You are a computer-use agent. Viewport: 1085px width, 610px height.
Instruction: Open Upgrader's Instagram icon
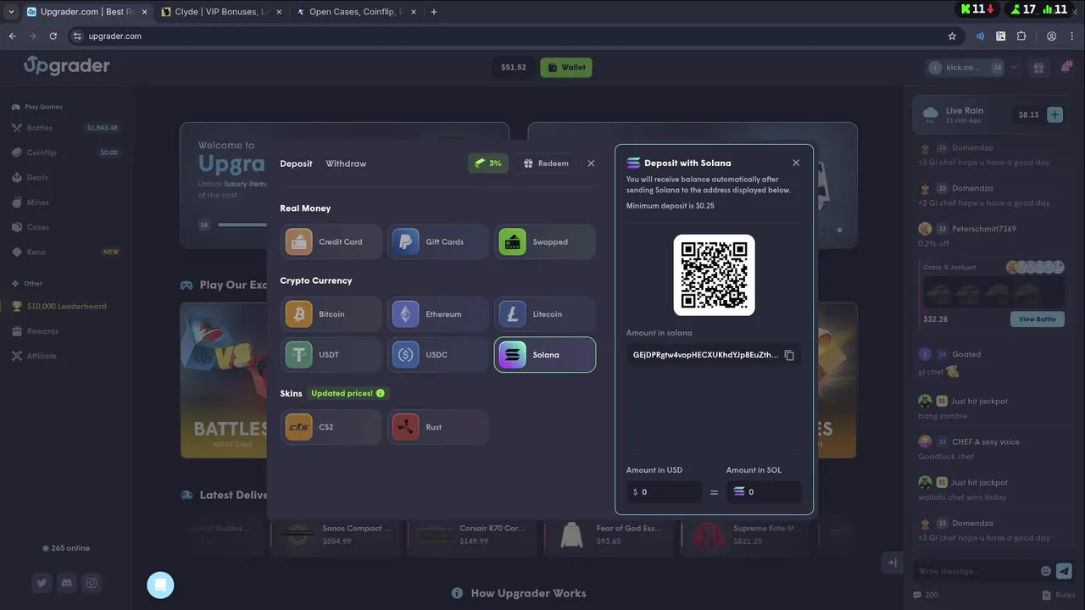coord(92,583)
